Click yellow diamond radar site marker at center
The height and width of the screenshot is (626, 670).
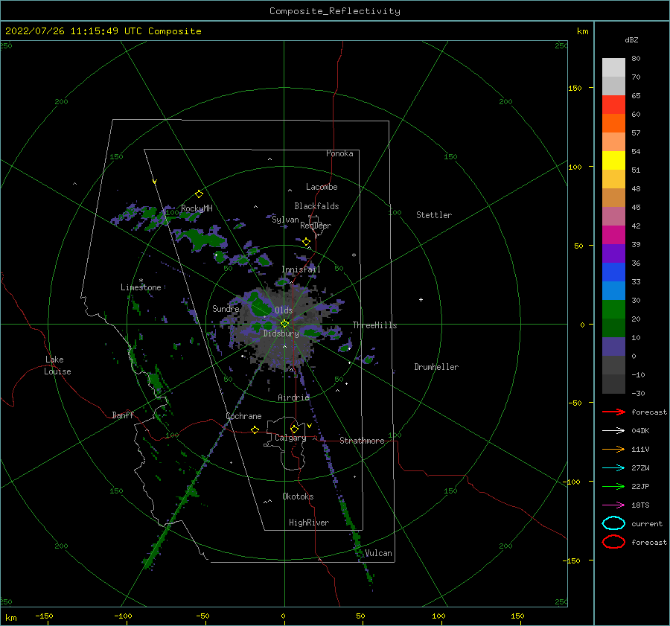click(x=284, y=324)
